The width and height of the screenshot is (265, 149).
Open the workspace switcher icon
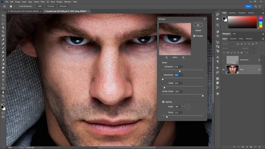(260, 6)
